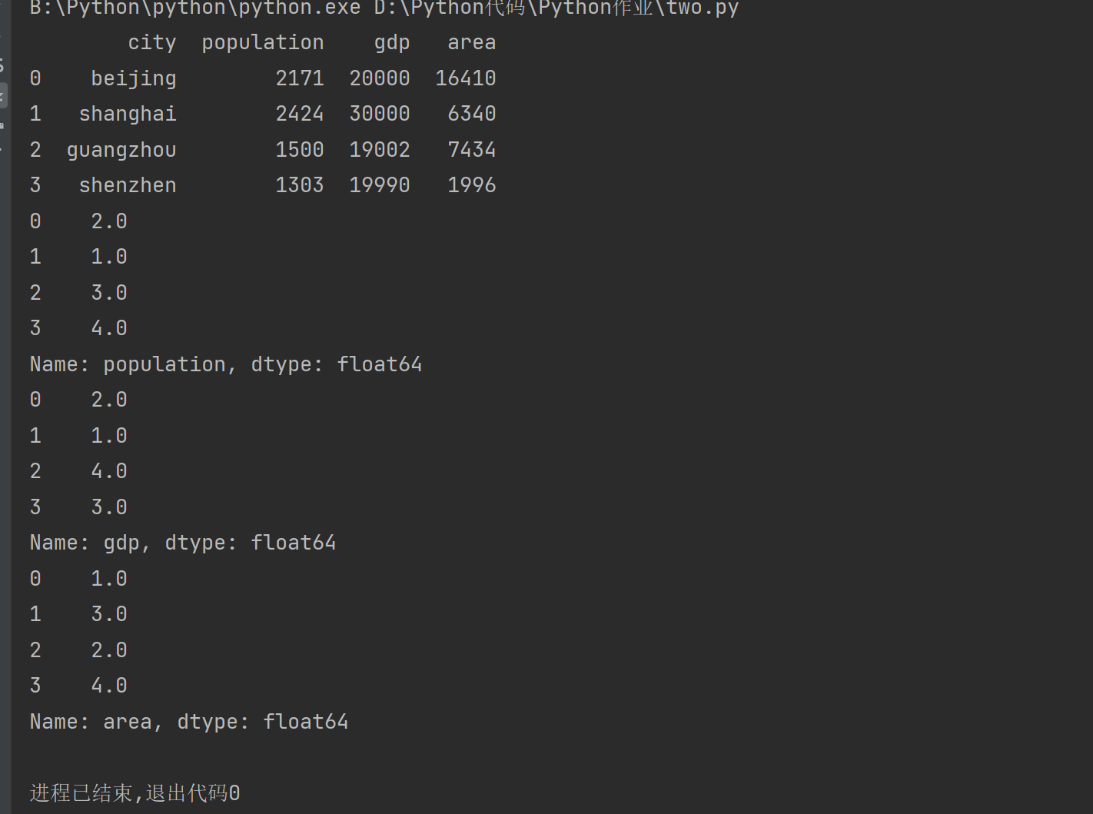Click the "beijing" city name
Screen dimensions: 1093x814
click(x=133, y=78)
